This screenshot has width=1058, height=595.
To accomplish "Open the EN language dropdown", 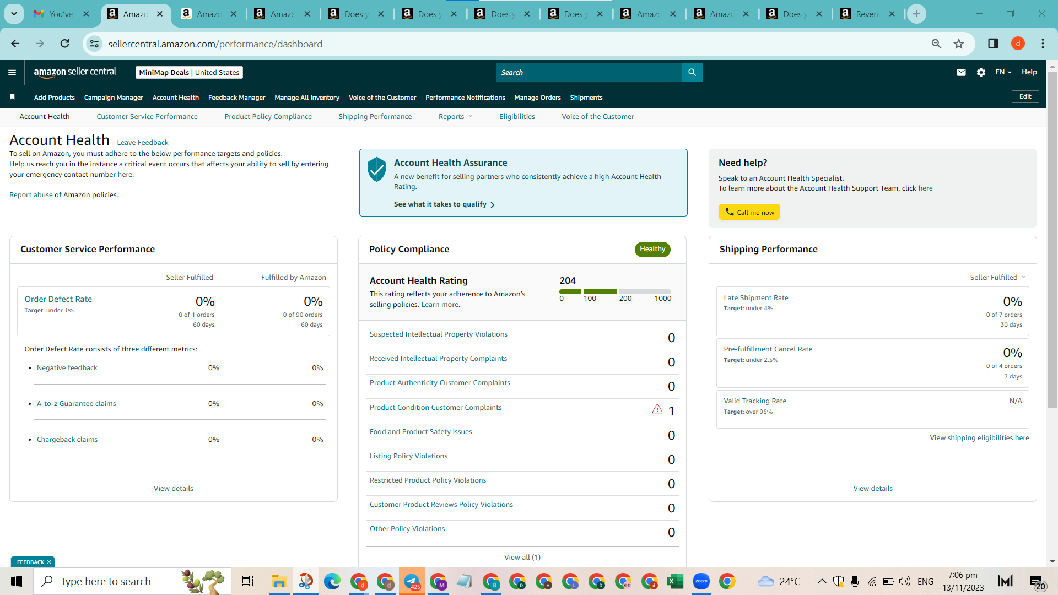I will click(x=1003, y=72).
